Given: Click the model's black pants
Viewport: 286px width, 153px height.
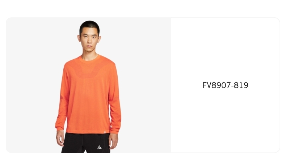Looking at the screenshot, I should [86, 143].
